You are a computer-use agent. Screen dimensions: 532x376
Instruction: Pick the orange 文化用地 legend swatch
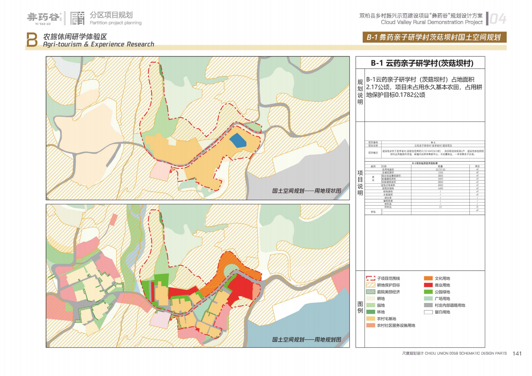[428, 278]
